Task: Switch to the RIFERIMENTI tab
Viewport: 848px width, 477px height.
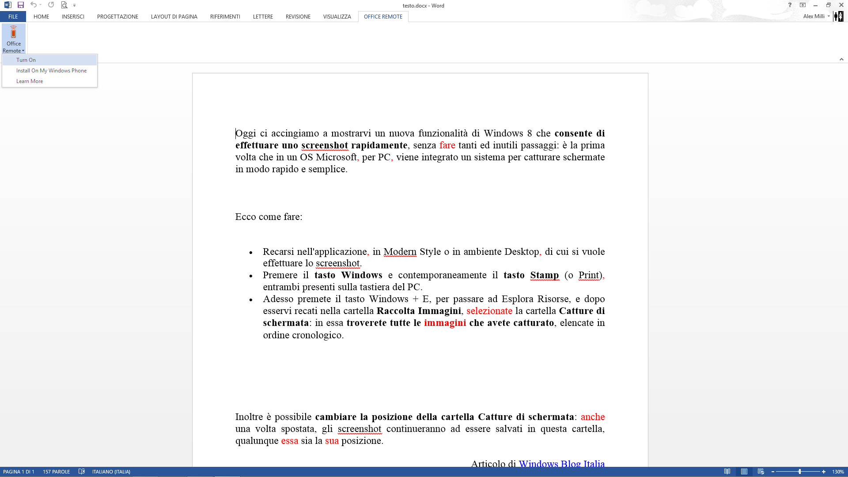Action: 225,16
